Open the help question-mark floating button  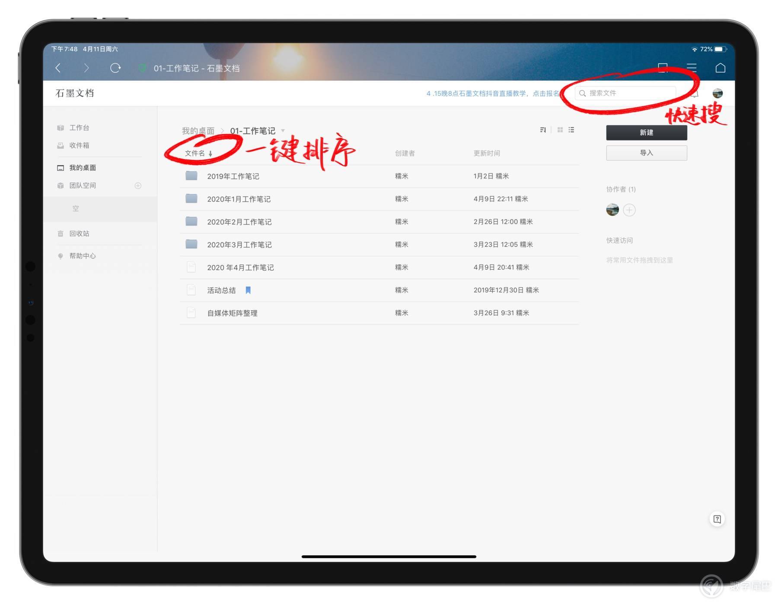(717, 519)
